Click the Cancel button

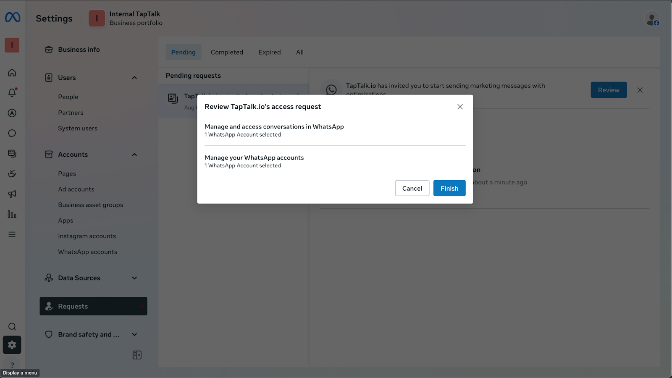click(412, 188)
